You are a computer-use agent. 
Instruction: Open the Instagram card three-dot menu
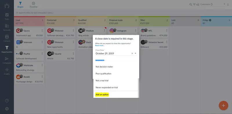coord(135,31)
